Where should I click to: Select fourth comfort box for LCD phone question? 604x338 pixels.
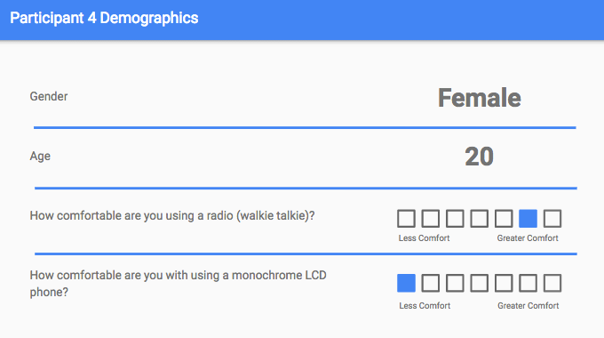click(479, 283)
